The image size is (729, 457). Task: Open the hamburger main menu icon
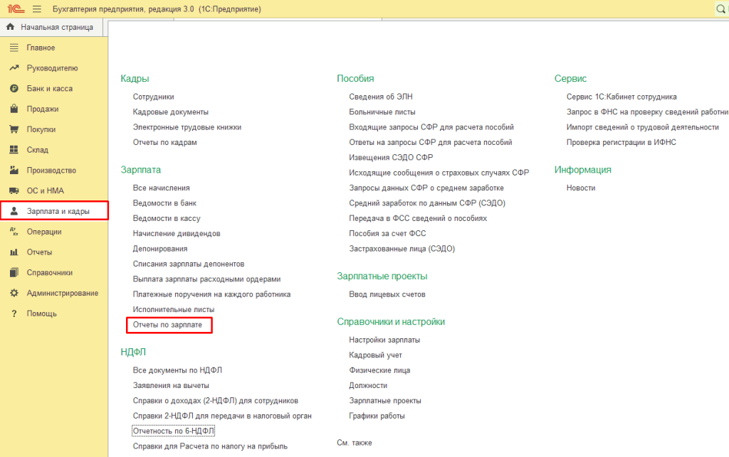point(37,9)
